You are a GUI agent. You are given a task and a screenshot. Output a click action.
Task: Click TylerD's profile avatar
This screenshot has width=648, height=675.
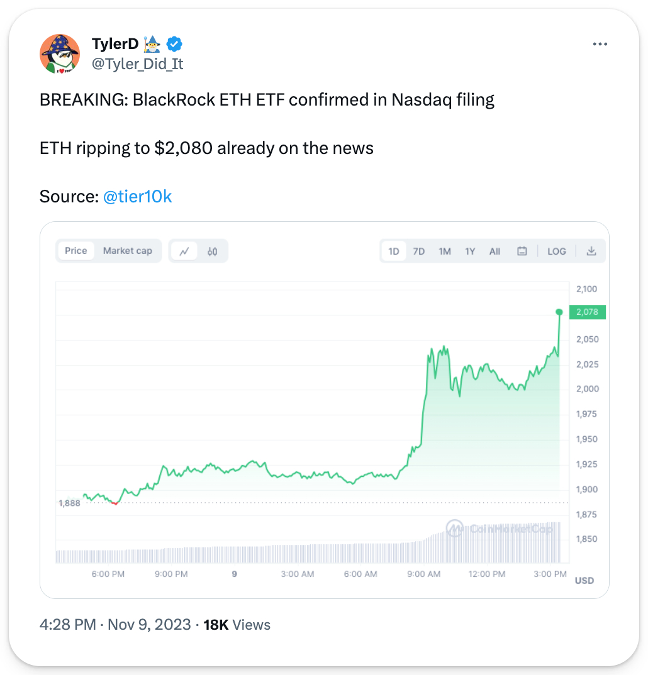pos(60,53)
